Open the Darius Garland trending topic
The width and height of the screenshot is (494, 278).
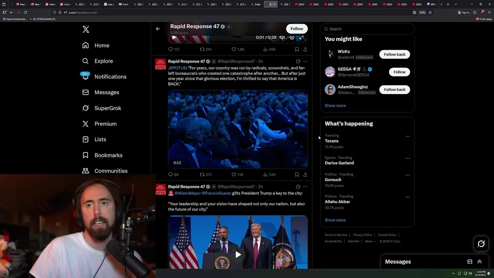click(339, 163)
